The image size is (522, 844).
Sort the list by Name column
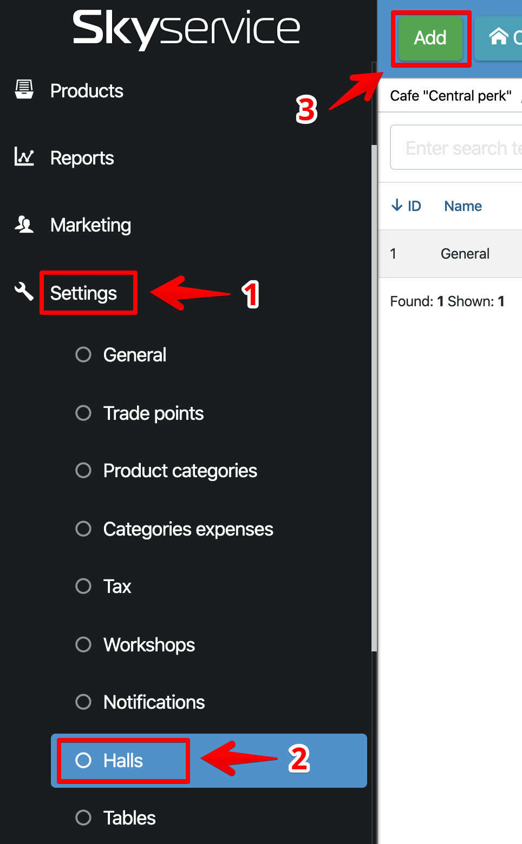tap(462, 206)
